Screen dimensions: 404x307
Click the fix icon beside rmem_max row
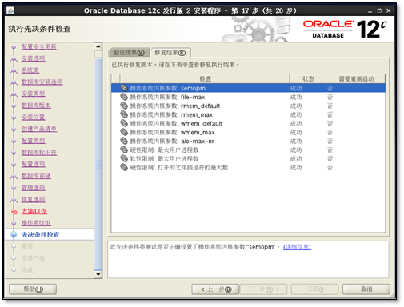(x=124, y=114)
